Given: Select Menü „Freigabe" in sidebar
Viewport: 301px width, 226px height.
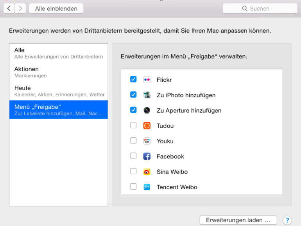Looking at the screenshot, I should (x=59, y=110).
